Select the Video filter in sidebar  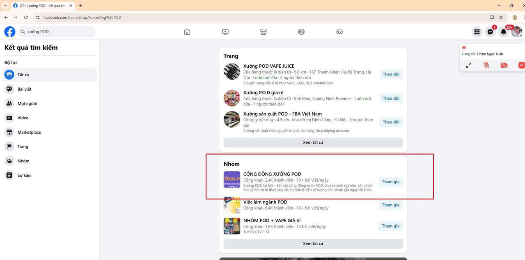[x=50, y=118]
